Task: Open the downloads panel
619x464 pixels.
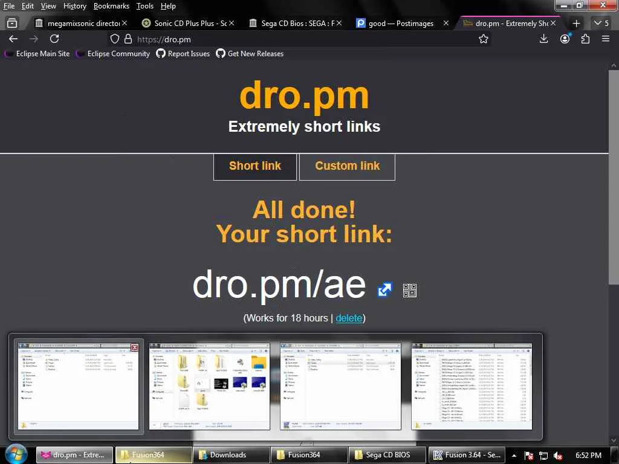Action: [543, 39]
